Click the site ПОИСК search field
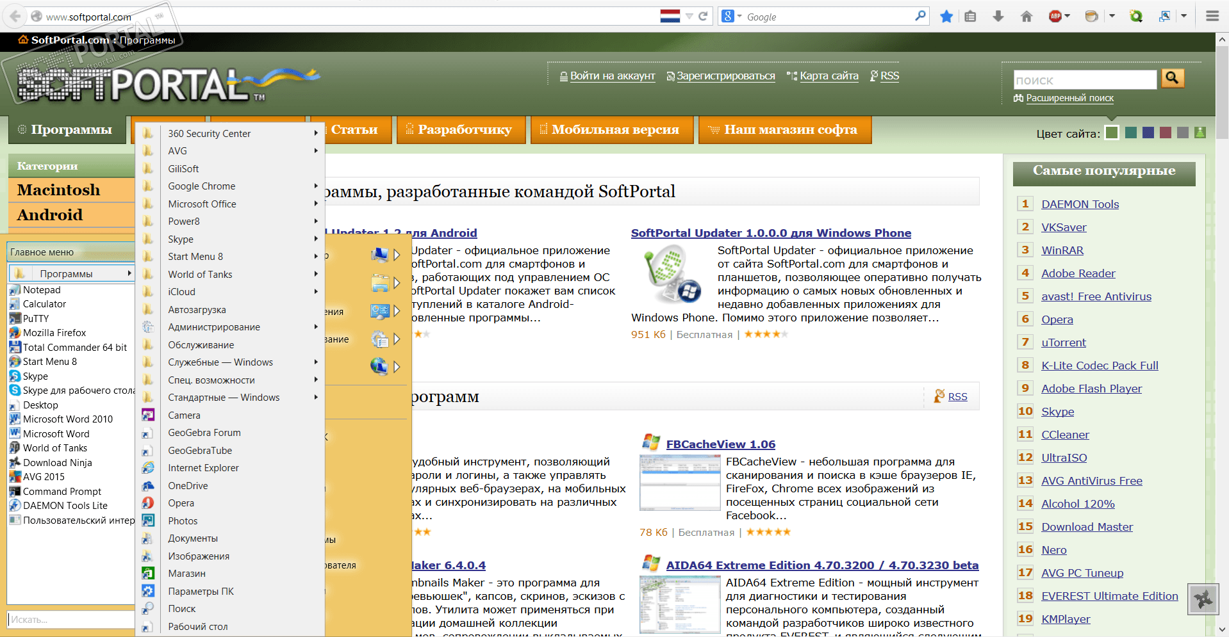1229x637 pixels. [1085, 80]
